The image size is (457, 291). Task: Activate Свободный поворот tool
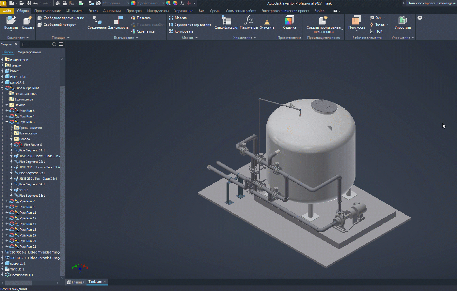pyautogui.click(x=56, y=25)
